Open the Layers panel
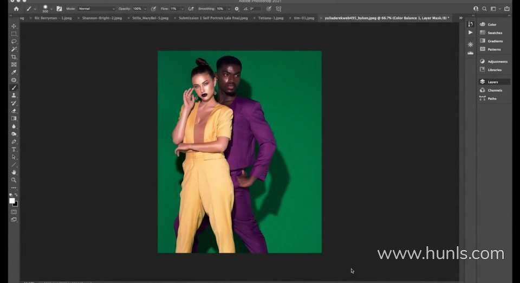 [494, 82]
